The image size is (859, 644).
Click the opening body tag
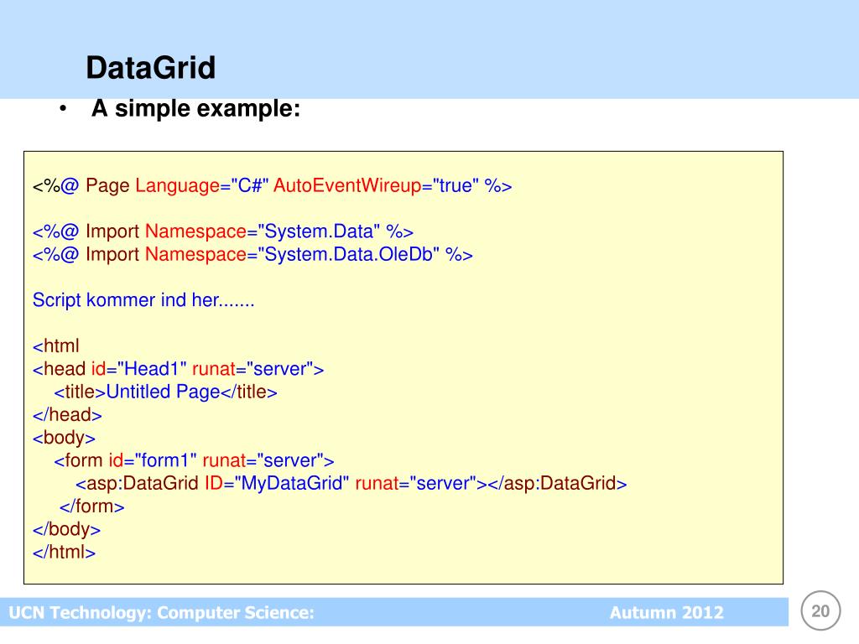click(x=64, y=438)
